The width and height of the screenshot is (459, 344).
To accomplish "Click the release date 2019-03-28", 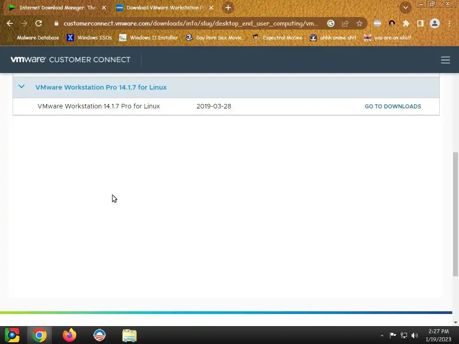I will click(x=214, y=106).
